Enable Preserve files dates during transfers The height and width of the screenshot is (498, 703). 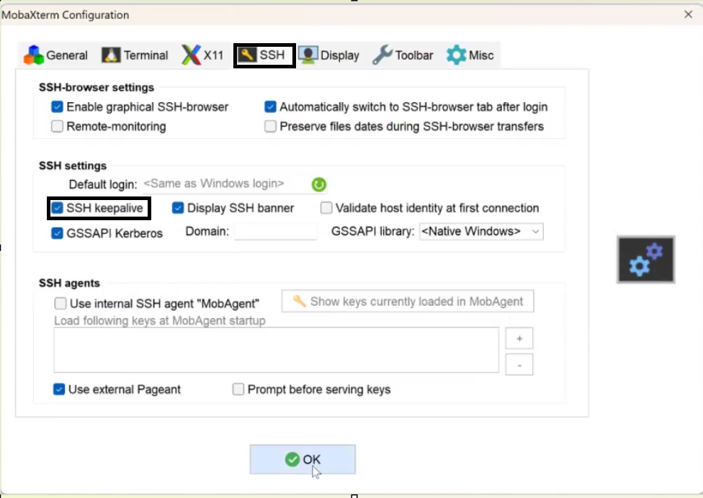coord(270,126)
